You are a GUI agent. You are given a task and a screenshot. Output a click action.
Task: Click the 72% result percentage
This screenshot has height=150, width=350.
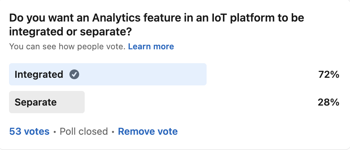tap(328, 74)
